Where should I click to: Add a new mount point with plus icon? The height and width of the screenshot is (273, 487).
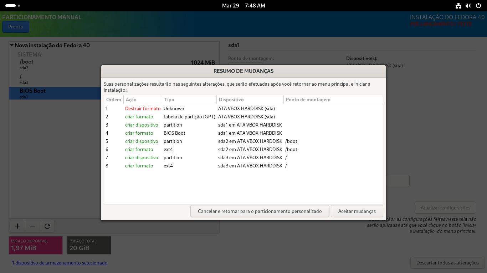pos(17,226)
